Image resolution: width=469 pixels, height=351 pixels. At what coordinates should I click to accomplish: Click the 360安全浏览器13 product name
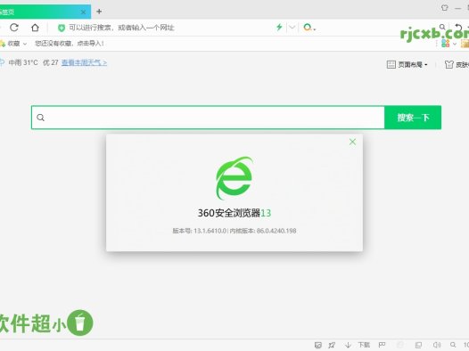[x=234, y=213]
